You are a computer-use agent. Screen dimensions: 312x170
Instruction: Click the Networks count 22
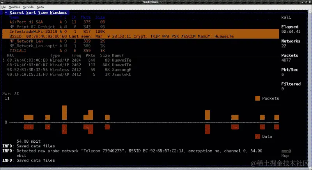pyautogui.click(x=284, y=46)
